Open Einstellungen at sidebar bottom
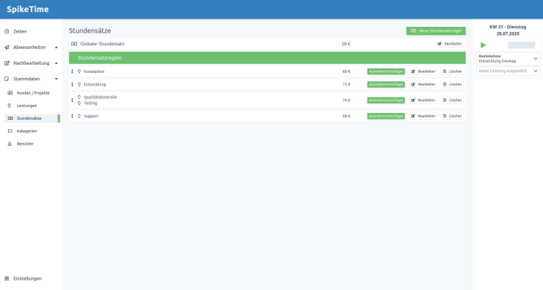The height and width of the screenshot is (290, 543). click(28, 279)
